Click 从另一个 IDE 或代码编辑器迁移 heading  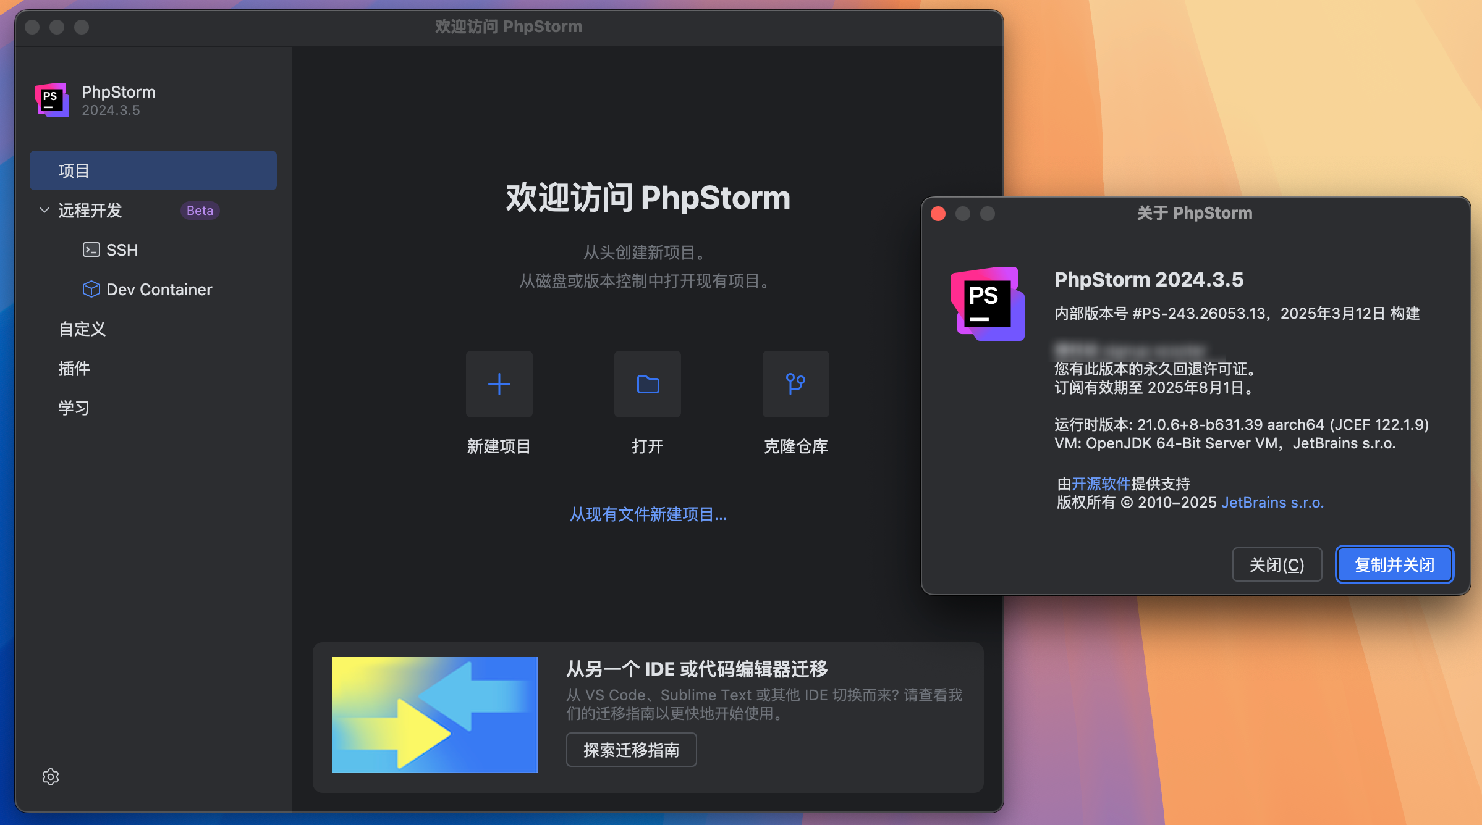[x=697, y=668]
